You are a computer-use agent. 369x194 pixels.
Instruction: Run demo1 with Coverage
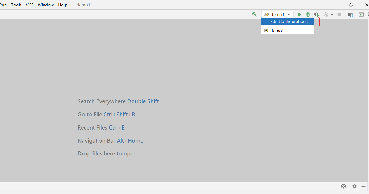coord(317,14)
